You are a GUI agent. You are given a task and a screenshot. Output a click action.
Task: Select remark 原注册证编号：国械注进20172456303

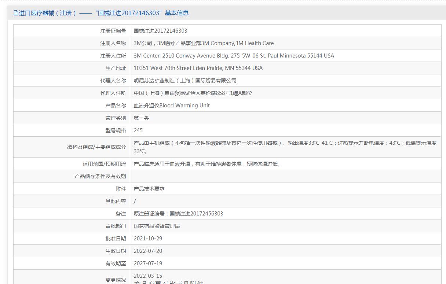pyautogui.click(x=178, y=214)
